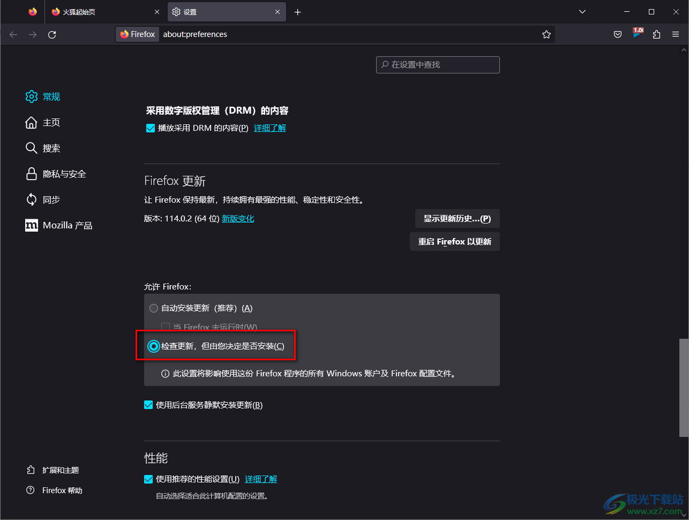This screenshot has width=689, height=520.
Task: Switch to the 火狐起始页 tab
Action: pyautogui.click(x=106, y=12)
